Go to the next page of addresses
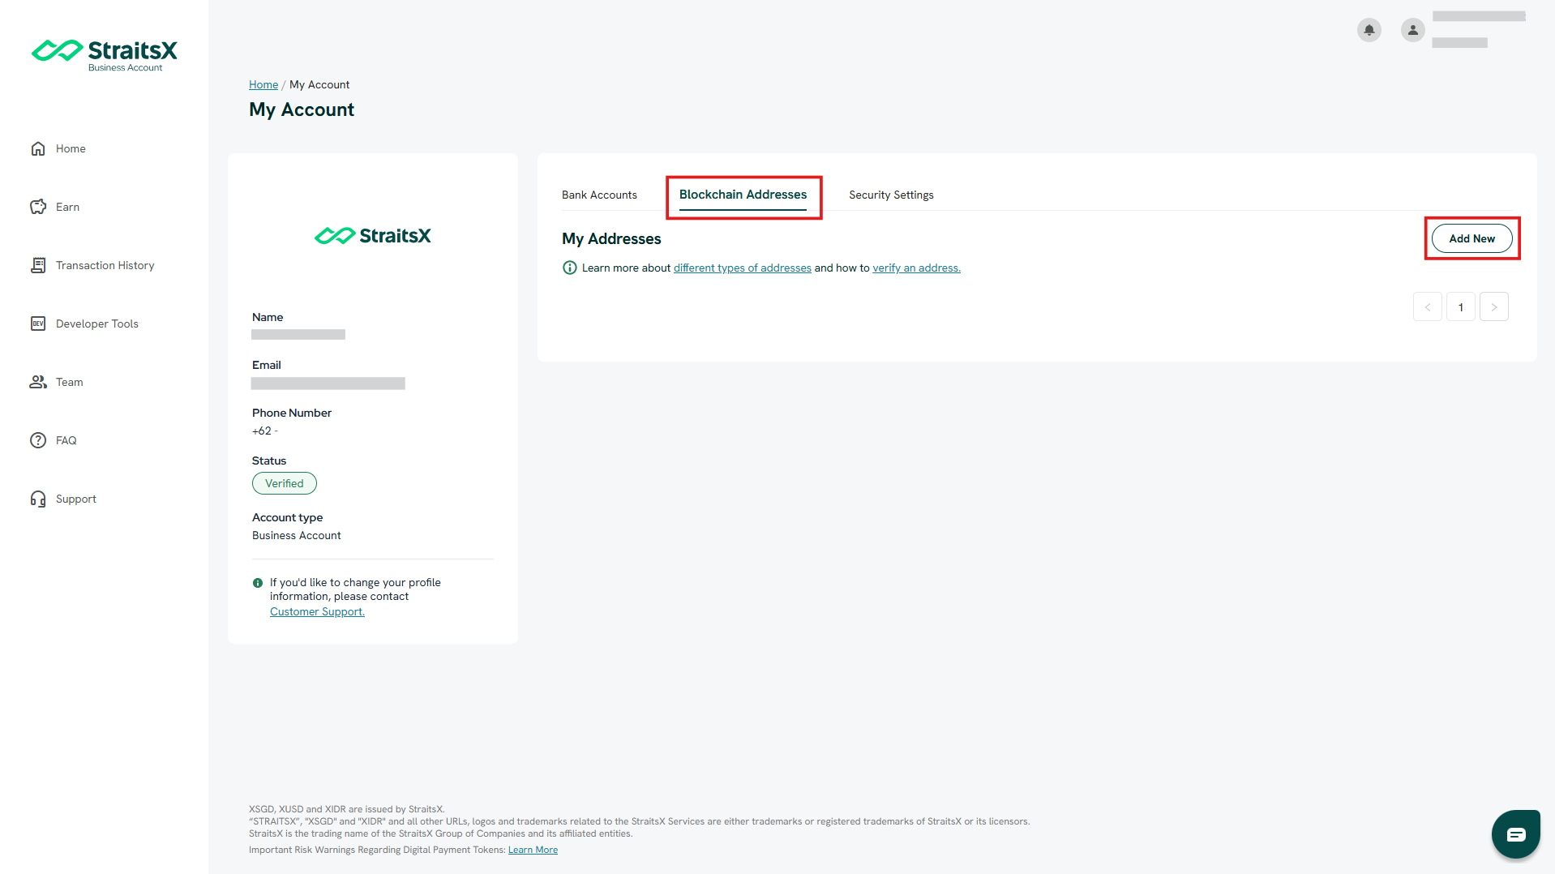The height and width of the screenshot is (874, 1555). point(1493,306)
